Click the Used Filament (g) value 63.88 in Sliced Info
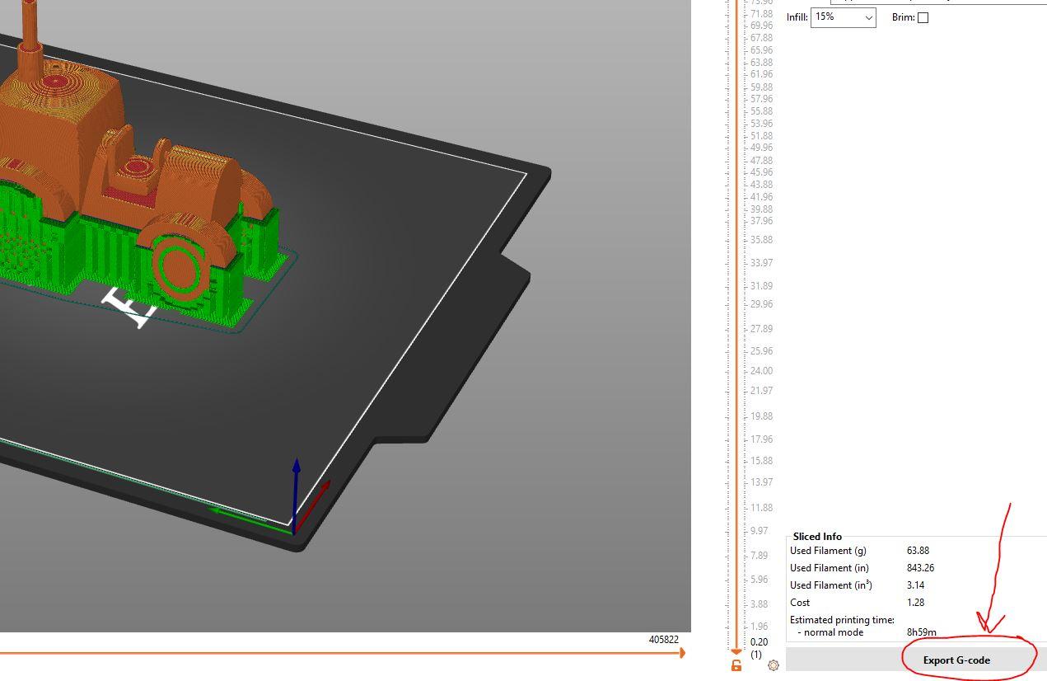The height and width of the screenshot is (681, 1047). coord(918,551)
